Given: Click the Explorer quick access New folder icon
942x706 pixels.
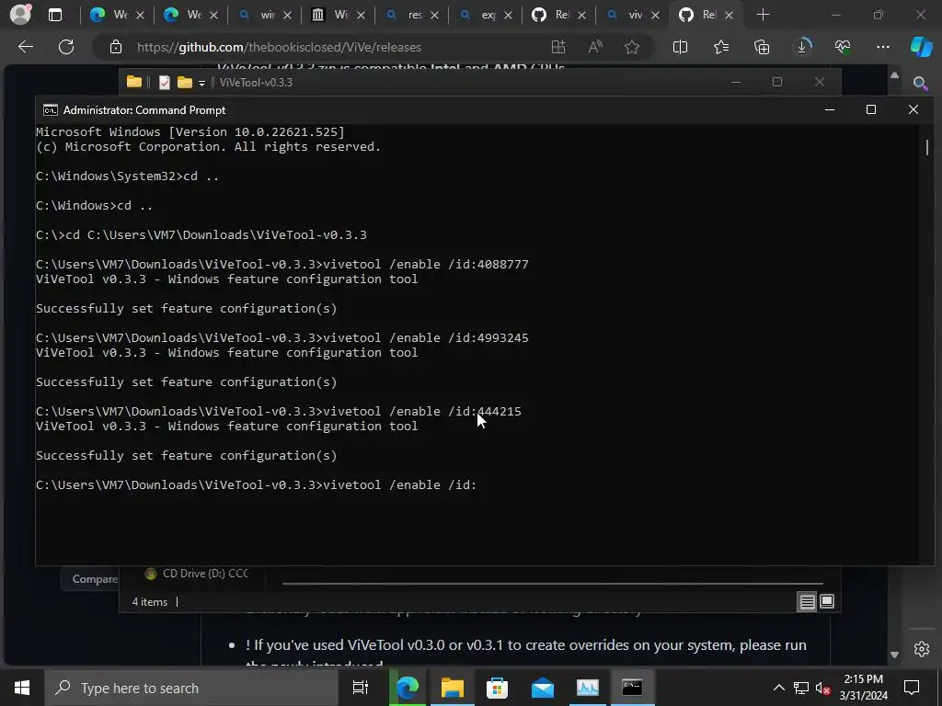Looking at the screenshot, I should [x=184, y=82].
